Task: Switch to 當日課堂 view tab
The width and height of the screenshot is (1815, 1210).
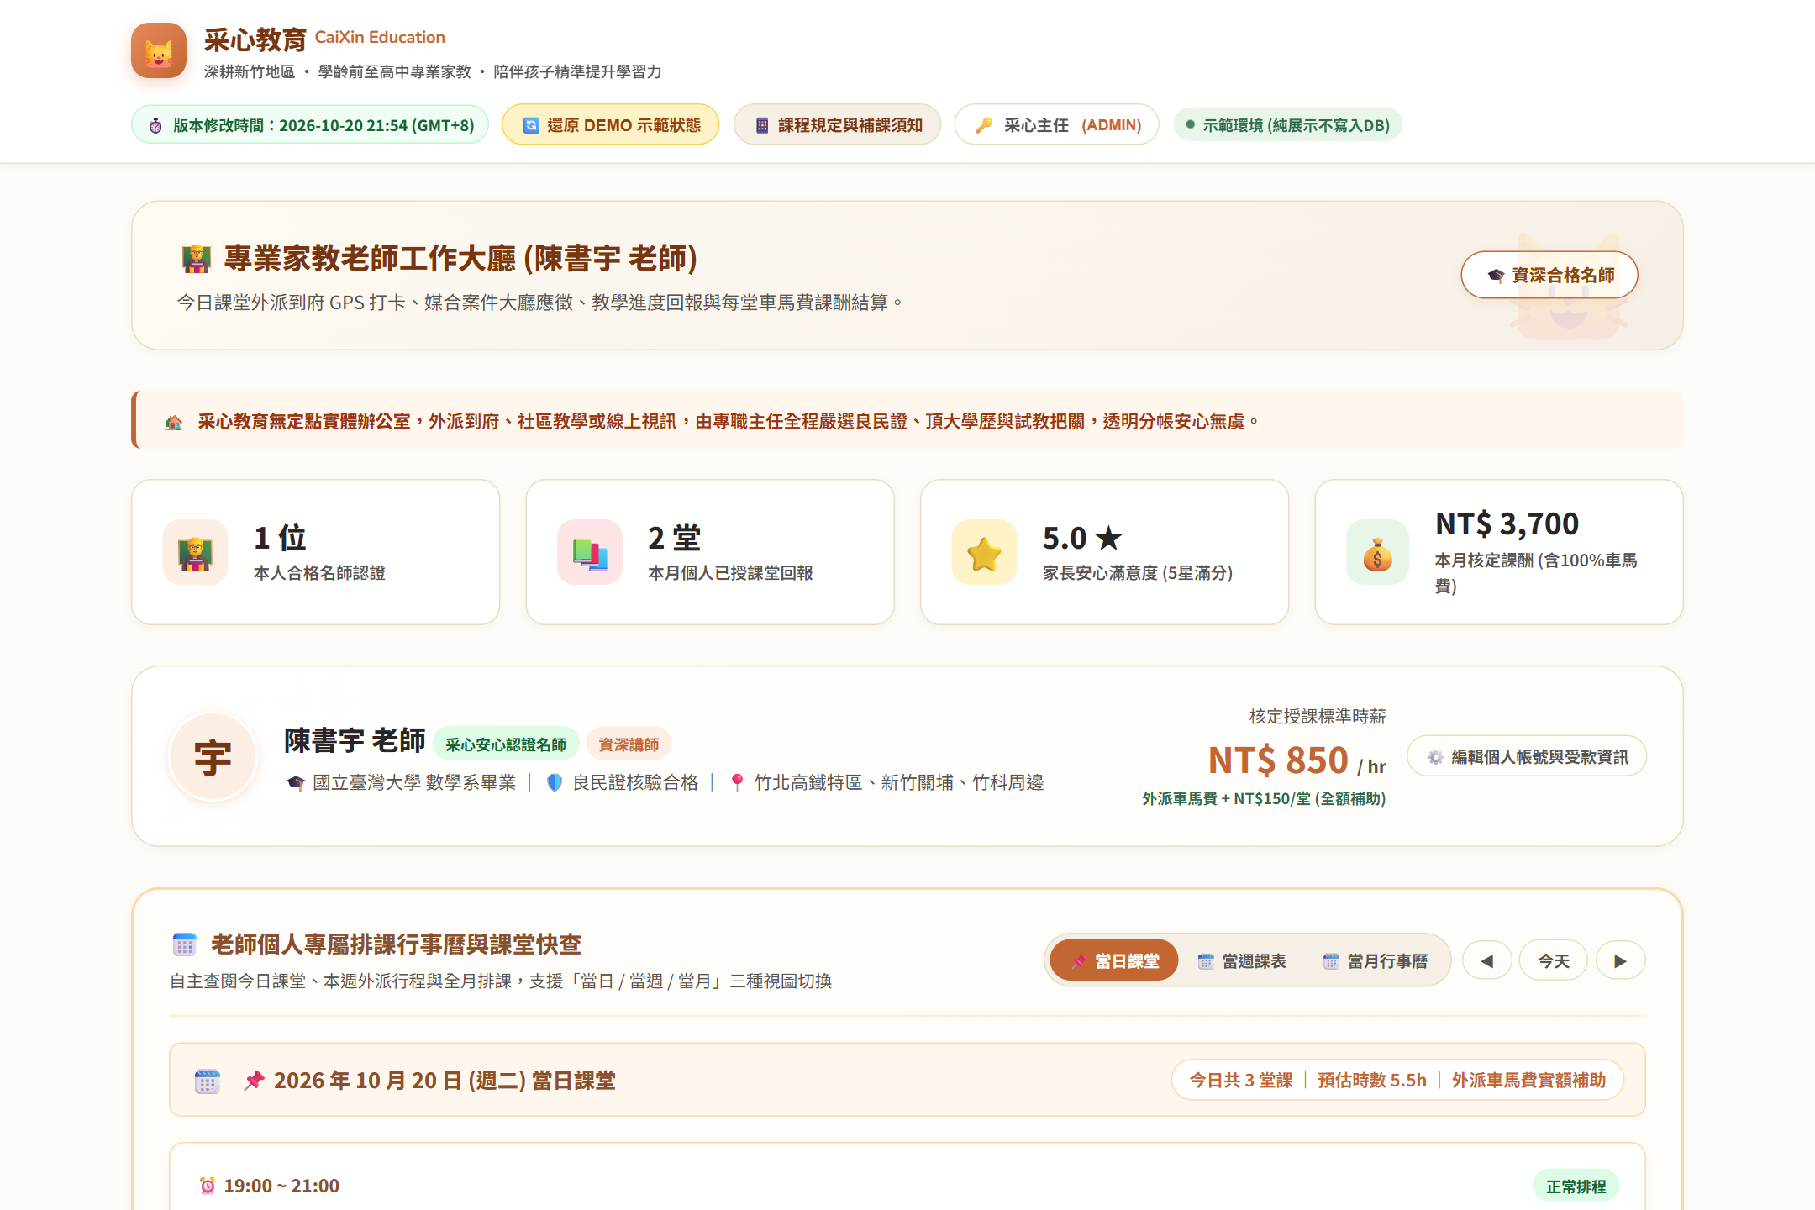Action: 1113,960
